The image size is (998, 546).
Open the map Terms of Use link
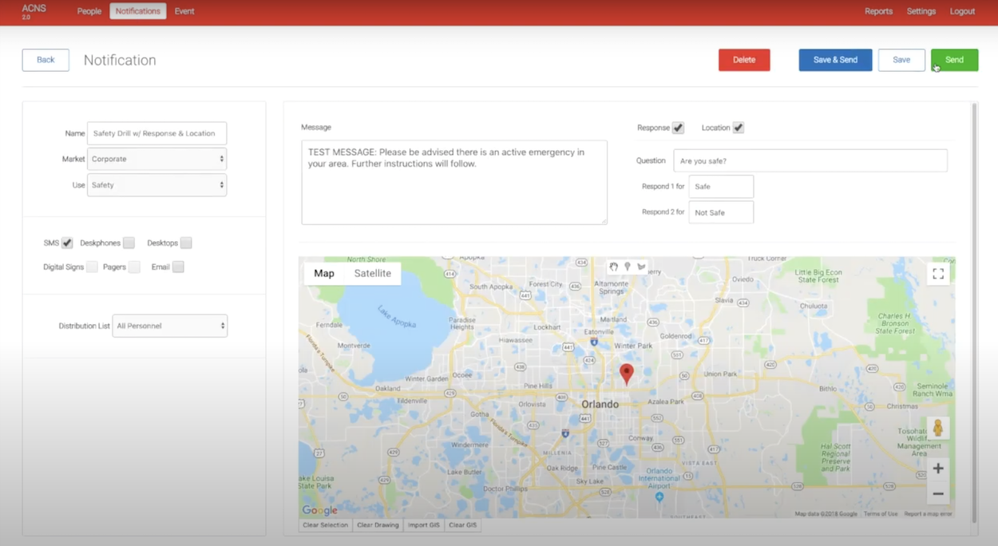click(x=881, y=514)
